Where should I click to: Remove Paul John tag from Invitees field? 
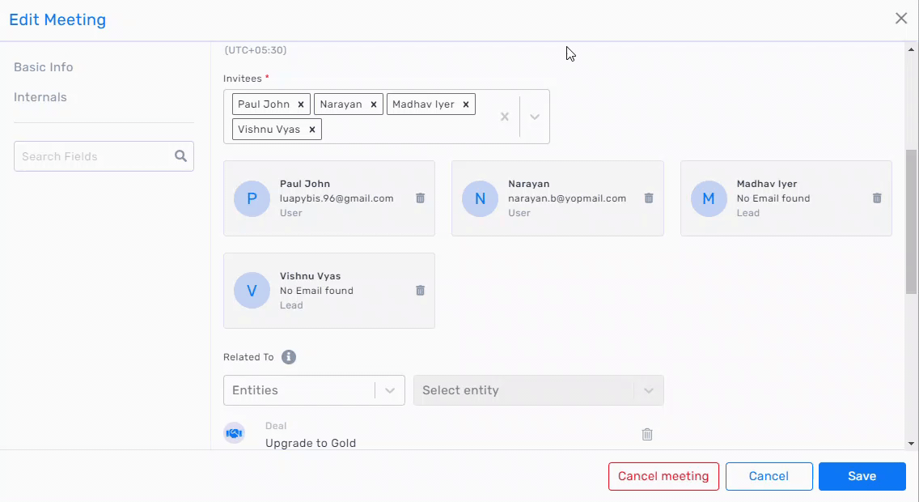[301, 104]
